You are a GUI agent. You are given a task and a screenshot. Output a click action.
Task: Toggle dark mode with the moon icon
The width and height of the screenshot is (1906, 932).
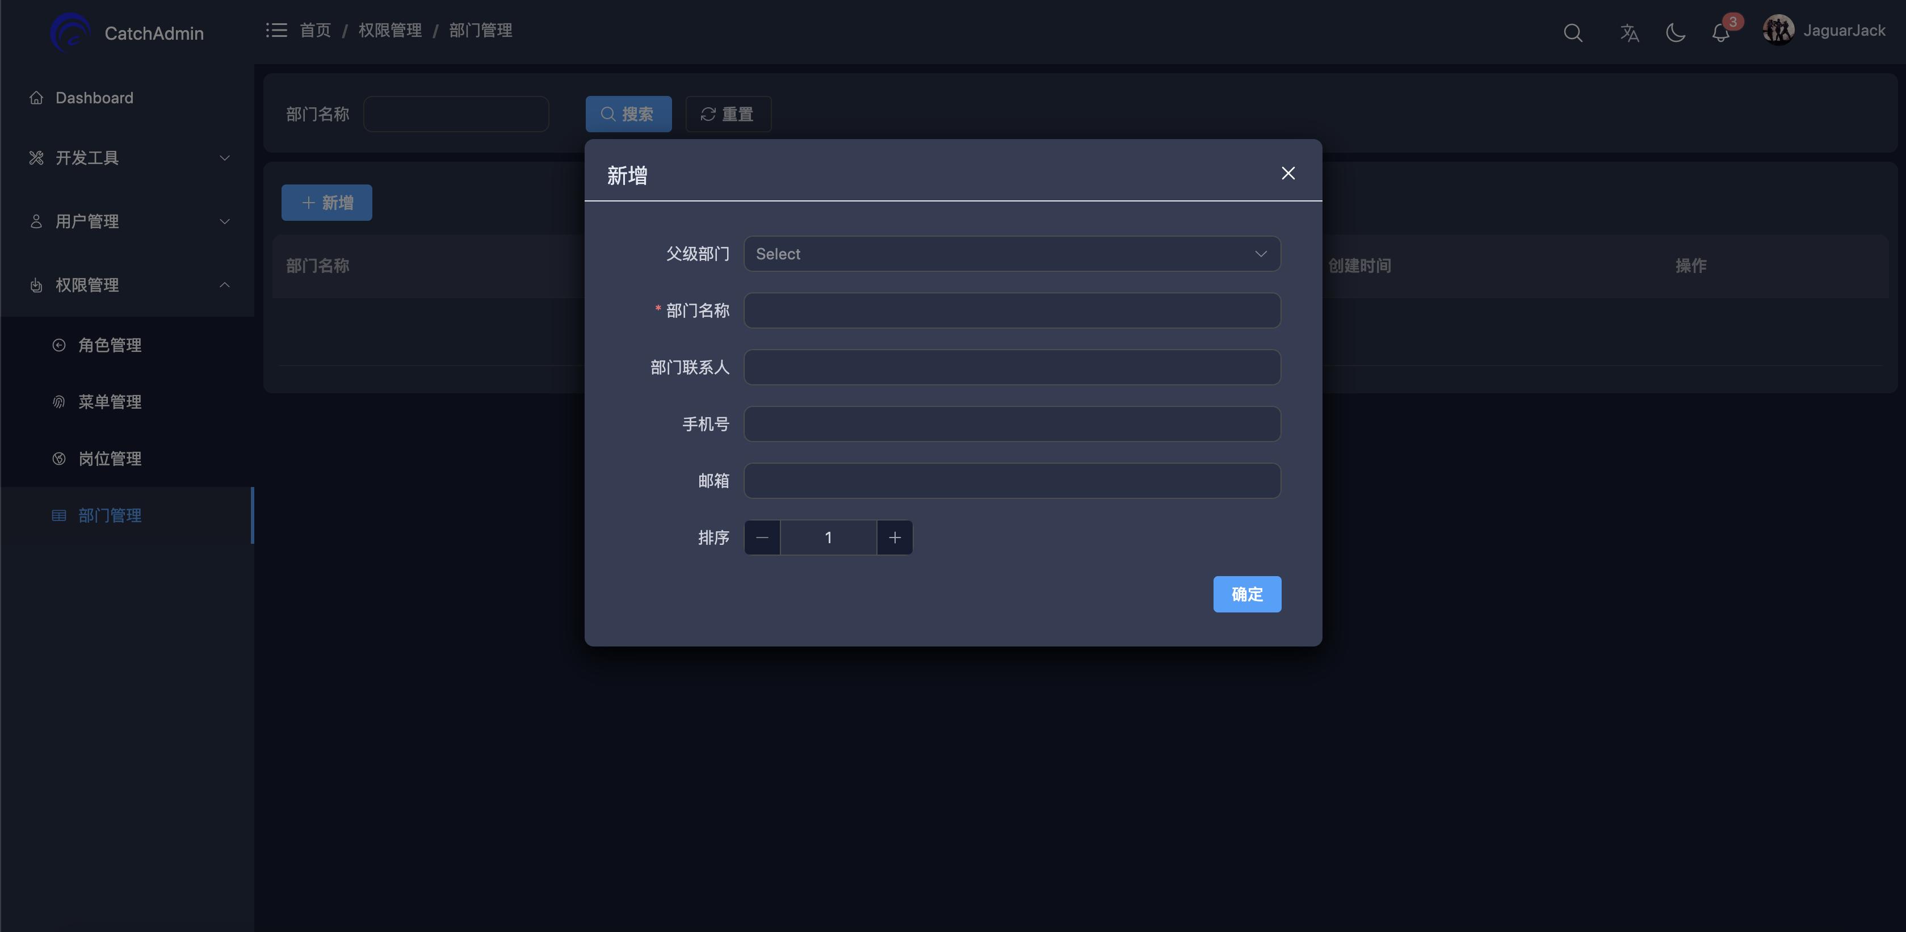point(1675,32)
